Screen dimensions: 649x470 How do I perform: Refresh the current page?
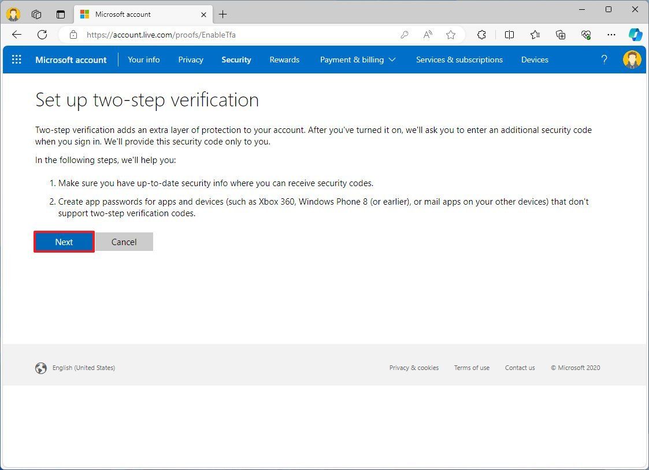[42, 35]
